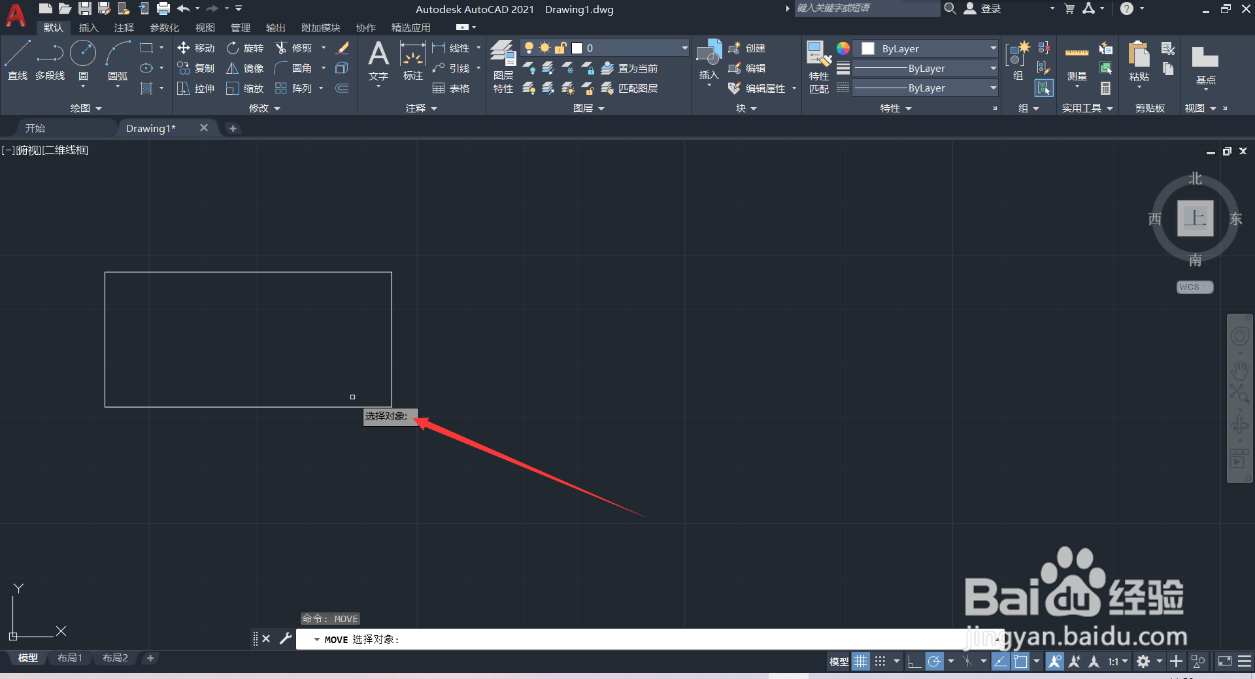The height and width of the screenshot is (679, 1255).
Task: Click the erase tool icon
Action: pos(343,48)
